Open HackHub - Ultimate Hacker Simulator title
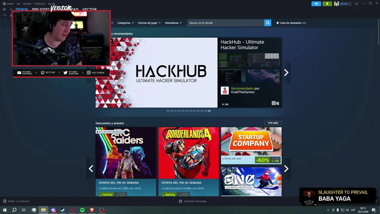 [242, 45]
